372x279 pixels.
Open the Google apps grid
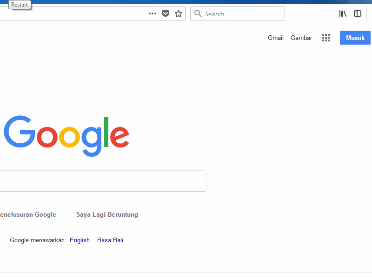326,38
